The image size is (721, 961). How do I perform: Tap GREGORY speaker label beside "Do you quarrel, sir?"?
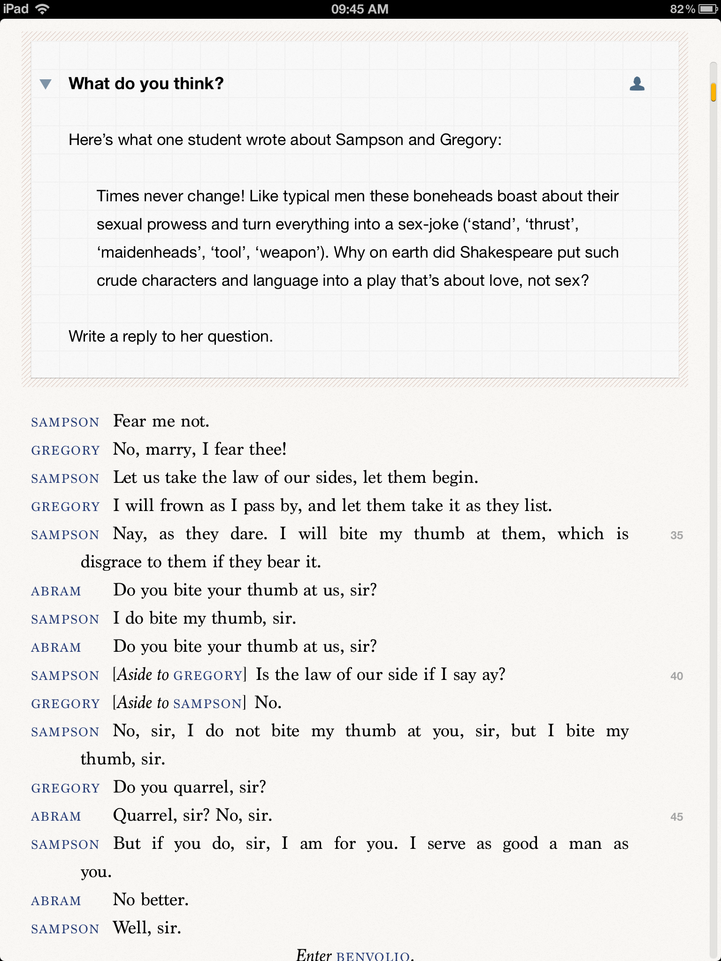tap(65, 788)
